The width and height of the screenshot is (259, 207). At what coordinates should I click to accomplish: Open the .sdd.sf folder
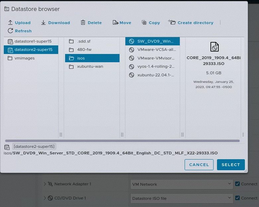point(92,41)
